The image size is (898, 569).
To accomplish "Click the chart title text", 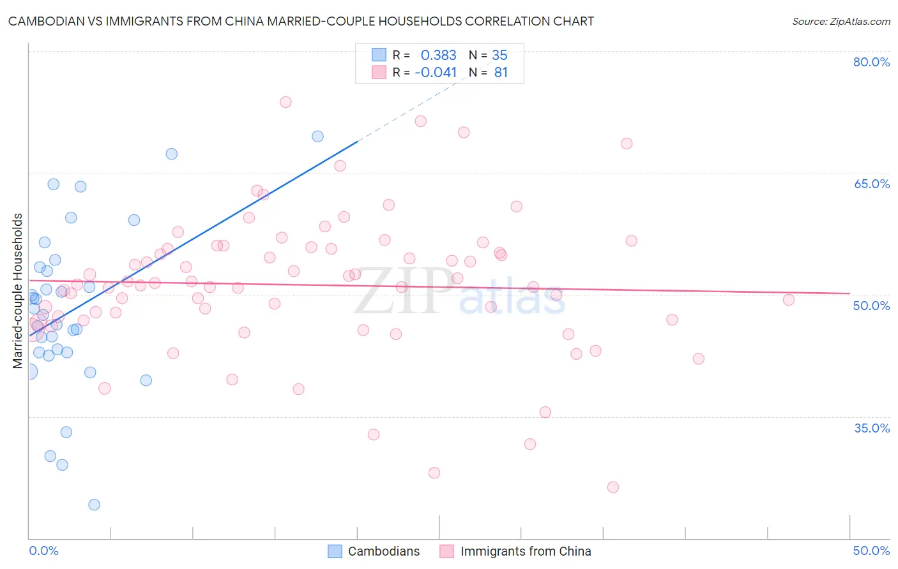I will point(301,21).
